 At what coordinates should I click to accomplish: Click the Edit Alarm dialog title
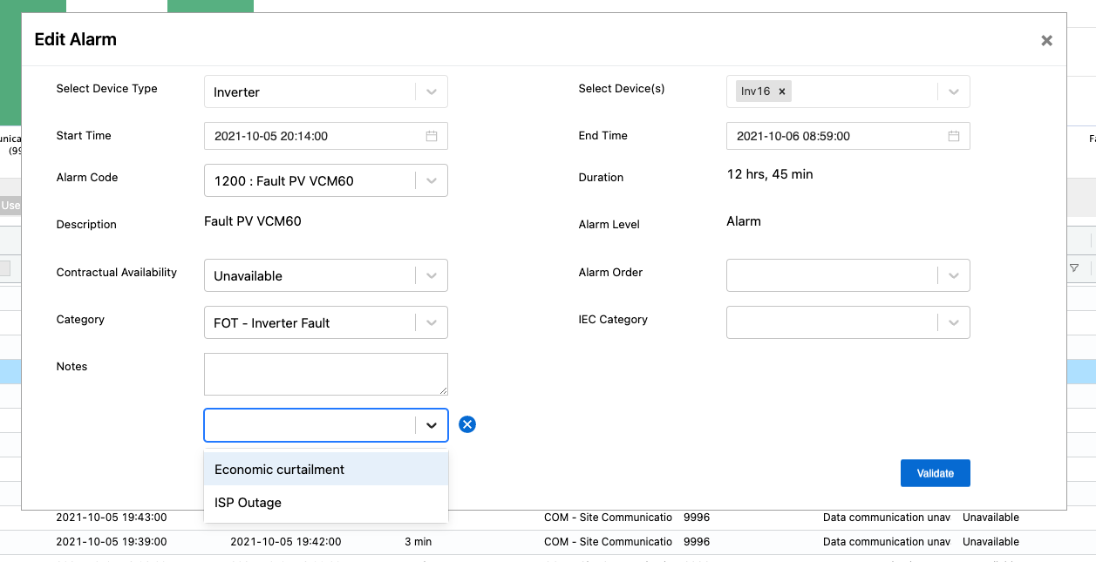[75, 39]
